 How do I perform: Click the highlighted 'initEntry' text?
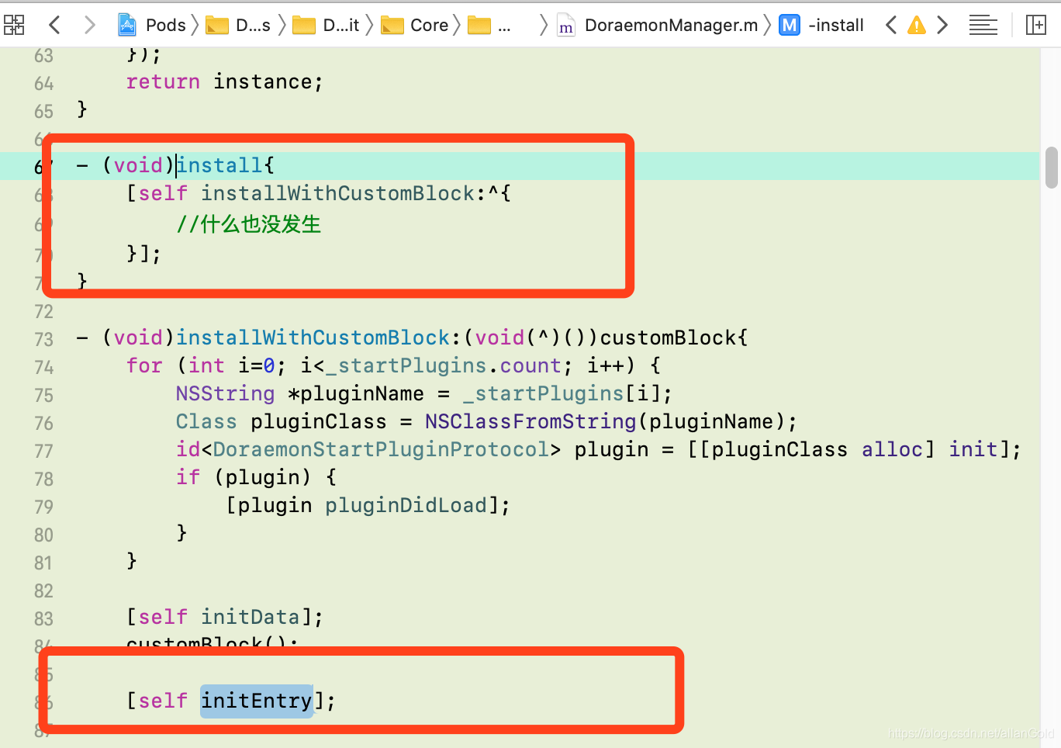coord(257,701)
